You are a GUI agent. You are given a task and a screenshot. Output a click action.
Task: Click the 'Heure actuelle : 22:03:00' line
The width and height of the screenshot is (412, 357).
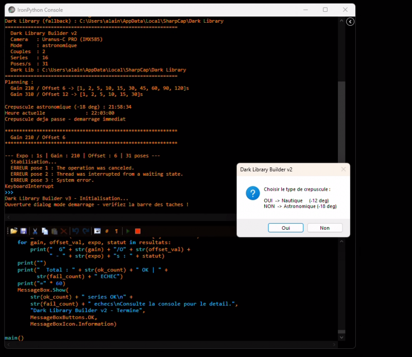tap(59, 113)
